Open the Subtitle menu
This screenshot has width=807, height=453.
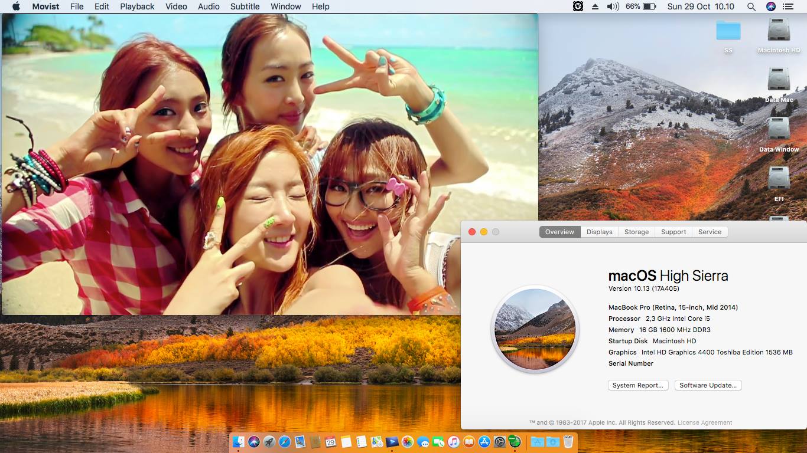click(245, 6)
